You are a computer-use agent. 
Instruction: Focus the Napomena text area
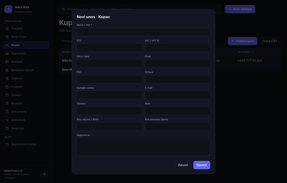[x=143, y=147]
